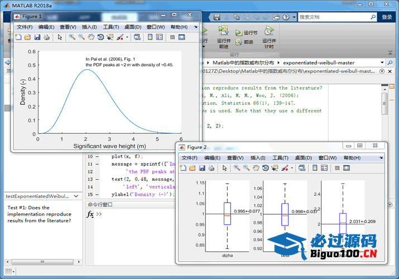This screenshot has height=279, width=399.
Task: Select Brush data tool in Figure 1
Action: tap(120, 37)
